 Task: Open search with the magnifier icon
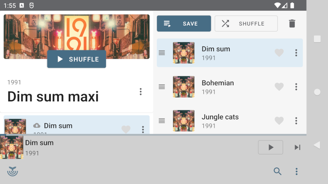pos(277,171)
